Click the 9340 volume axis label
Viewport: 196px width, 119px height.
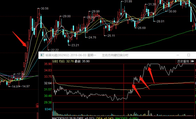point(48,109)
